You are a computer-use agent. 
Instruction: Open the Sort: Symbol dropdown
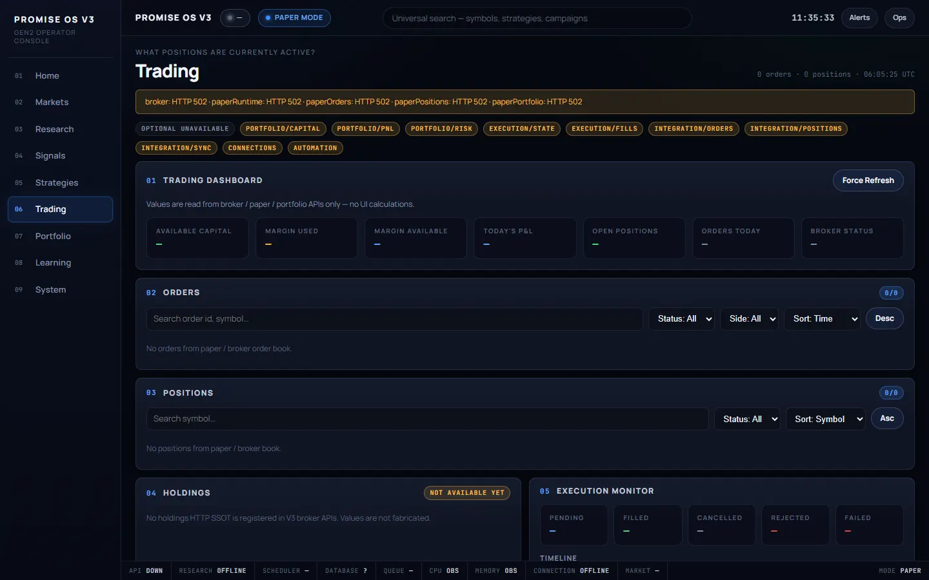click(825, 419)
